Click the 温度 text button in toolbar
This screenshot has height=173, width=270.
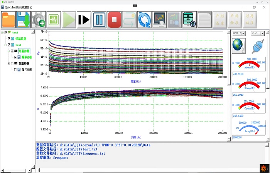220,20
